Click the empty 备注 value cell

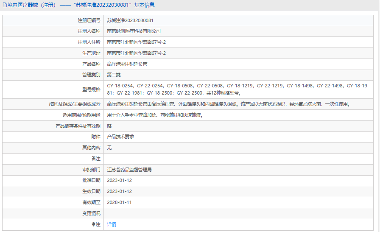coord(238,159)
